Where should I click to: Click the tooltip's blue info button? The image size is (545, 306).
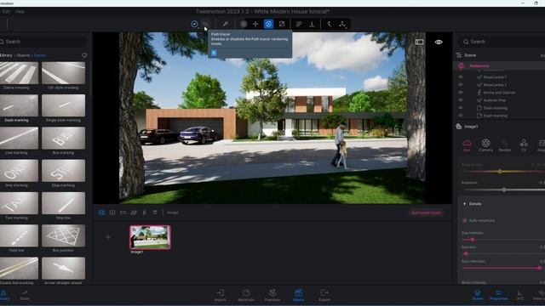point(214,53)
